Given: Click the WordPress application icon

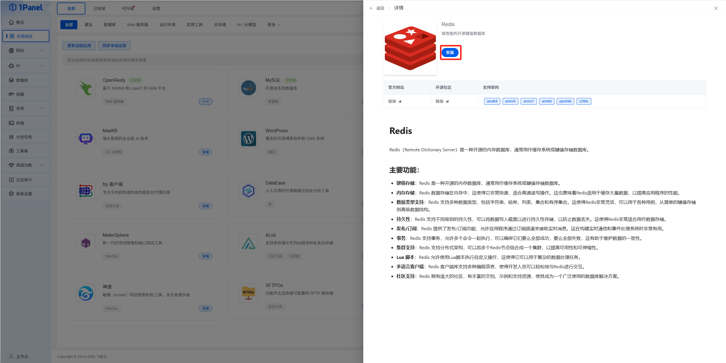Looking at the screenshot, I should pos(248,139).
